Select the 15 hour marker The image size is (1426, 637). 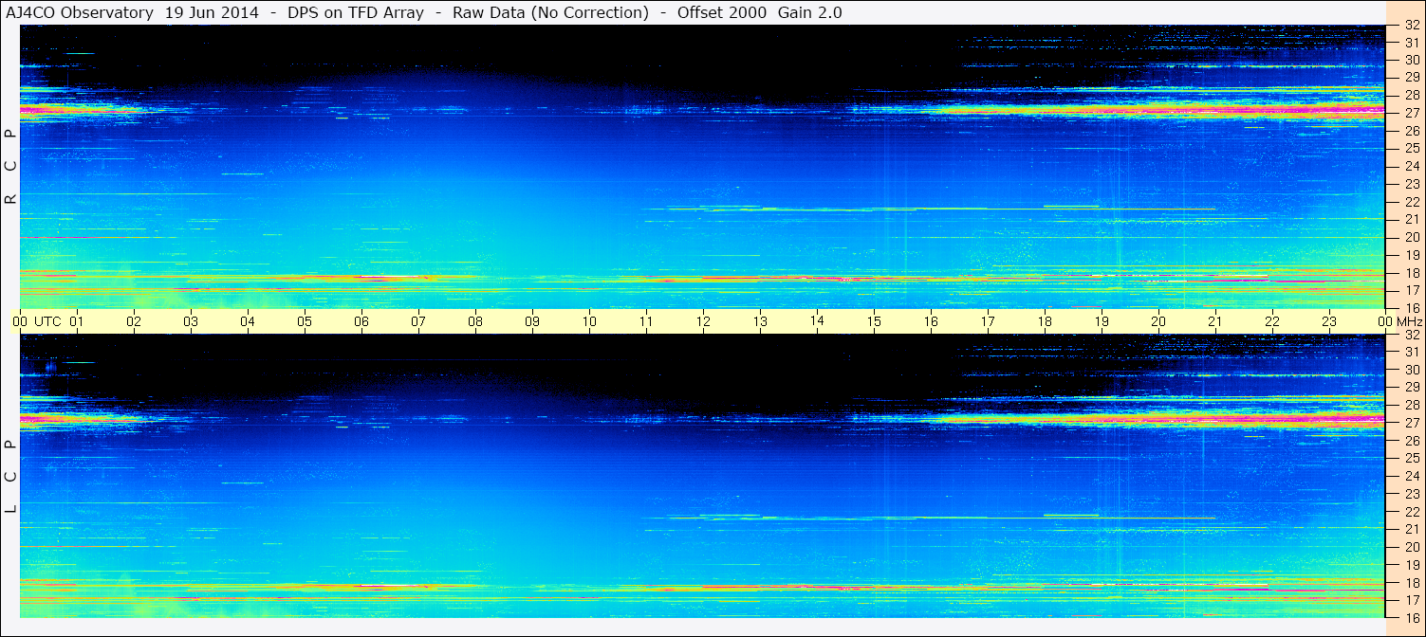click(x=874, y=321)
